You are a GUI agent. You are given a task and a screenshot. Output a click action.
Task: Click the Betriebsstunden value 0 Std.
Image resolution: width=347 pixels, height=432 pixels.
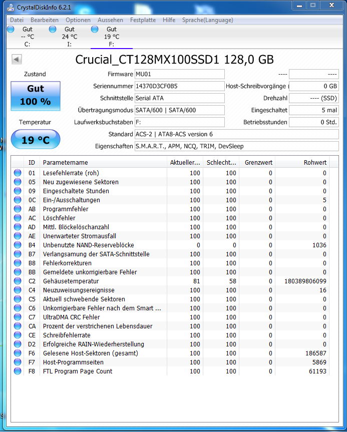(314, 122)
